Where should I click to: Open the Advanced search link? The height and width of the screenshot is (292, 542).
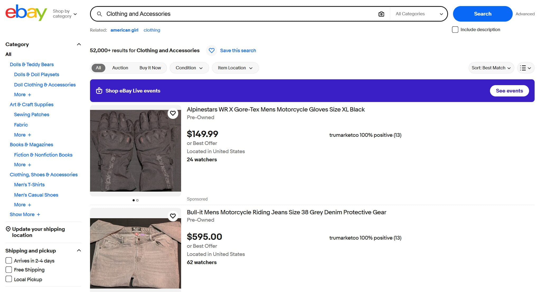[525, 14]
